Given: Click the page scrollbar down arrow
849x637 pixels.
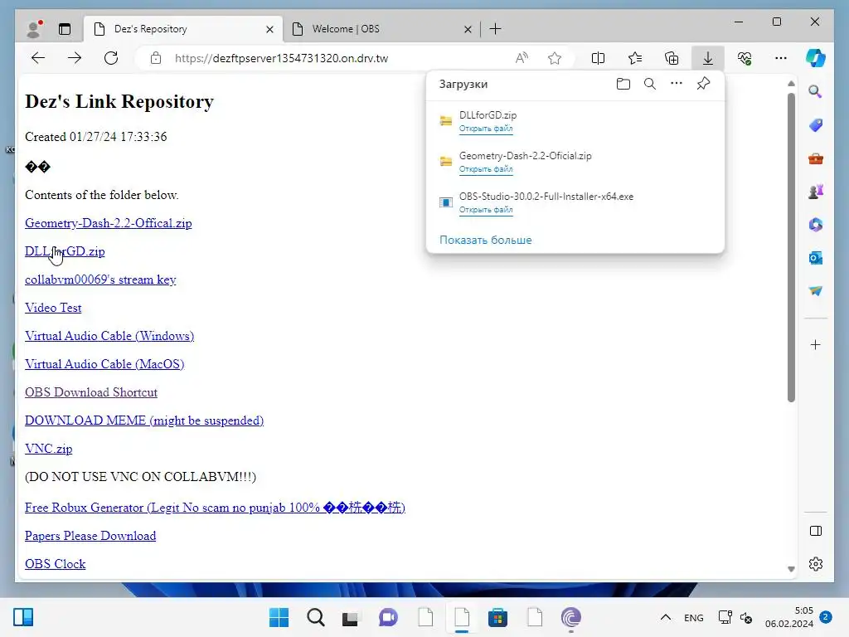Looking at the screenshot, I should [791, 569].
